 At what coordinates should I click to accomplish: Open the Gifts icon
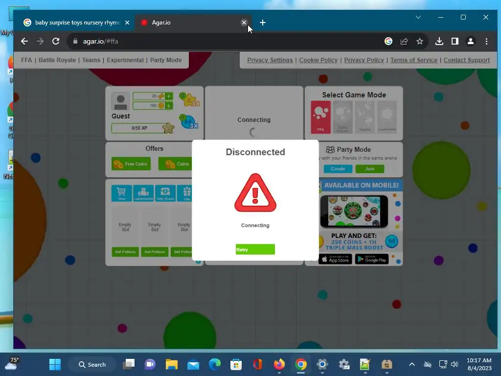[184, 193]
